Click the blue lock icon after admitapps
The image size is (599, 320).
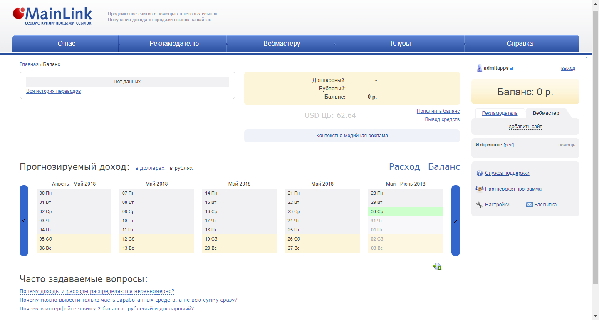(512, 68)
